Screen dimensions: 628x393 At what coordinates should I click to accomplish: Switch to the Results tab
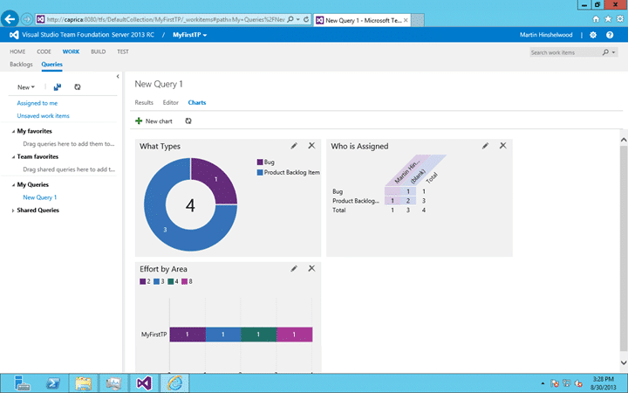pyautogui.click(x=144, y=103)
